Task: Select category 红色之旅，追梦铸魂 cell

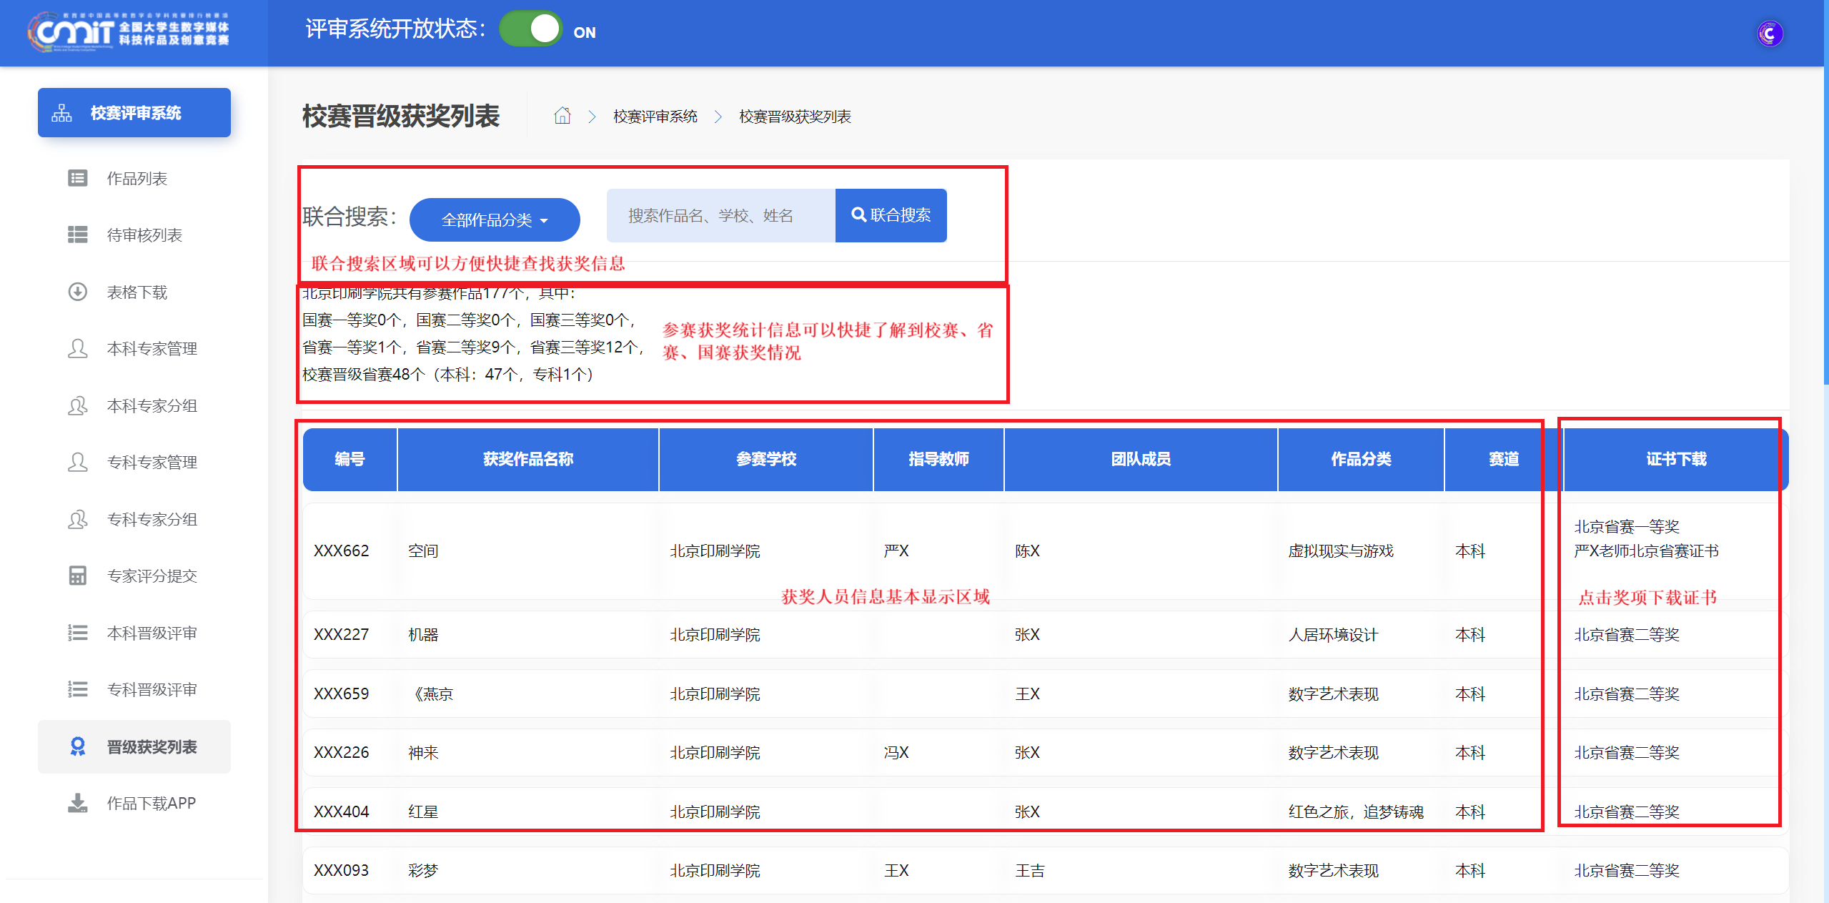Action: click(x=1356, y=812)
